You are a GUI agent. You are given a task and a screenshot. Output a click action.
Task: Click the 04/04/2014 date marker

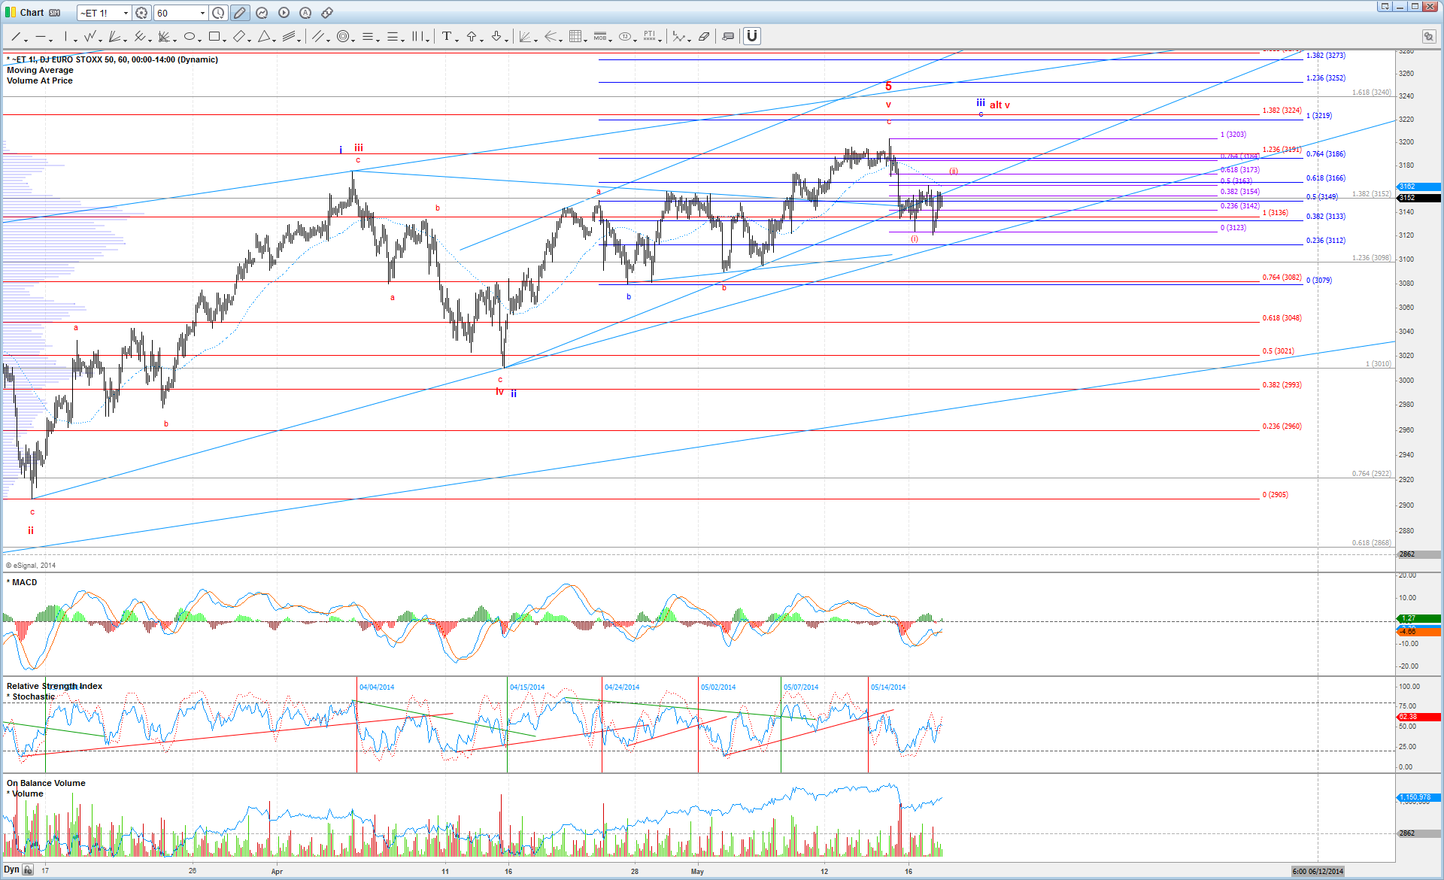pos(377,687)
